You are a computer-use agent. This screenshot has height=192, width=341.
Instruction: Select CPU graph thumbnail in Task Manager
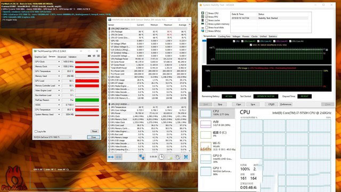(206, 114)
